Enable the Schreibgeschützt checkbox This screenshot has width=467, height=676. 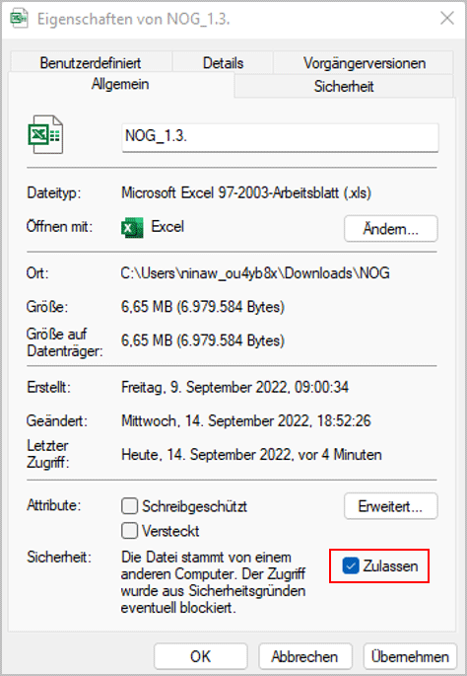[129, 506]
